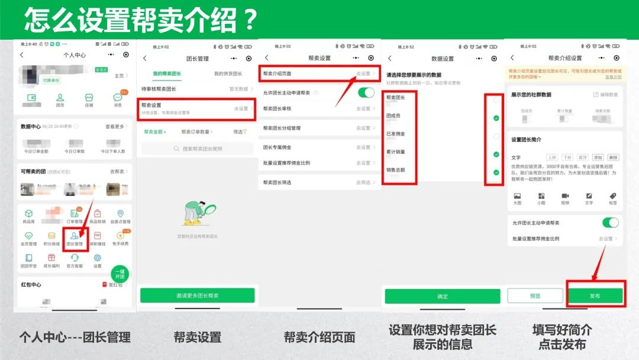Open the 团长管理 icon in personal center
639x360 pixels.
(75, 237)
